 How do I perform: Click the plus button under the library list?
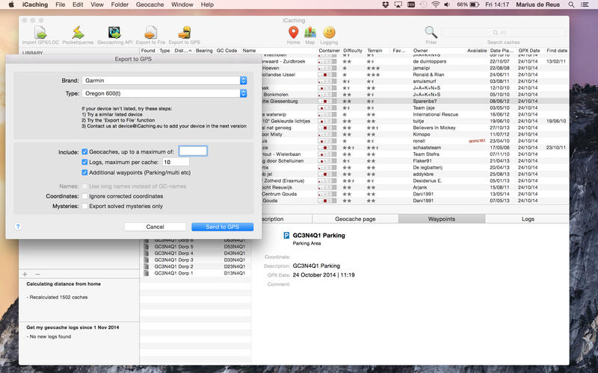coord(25,274)
